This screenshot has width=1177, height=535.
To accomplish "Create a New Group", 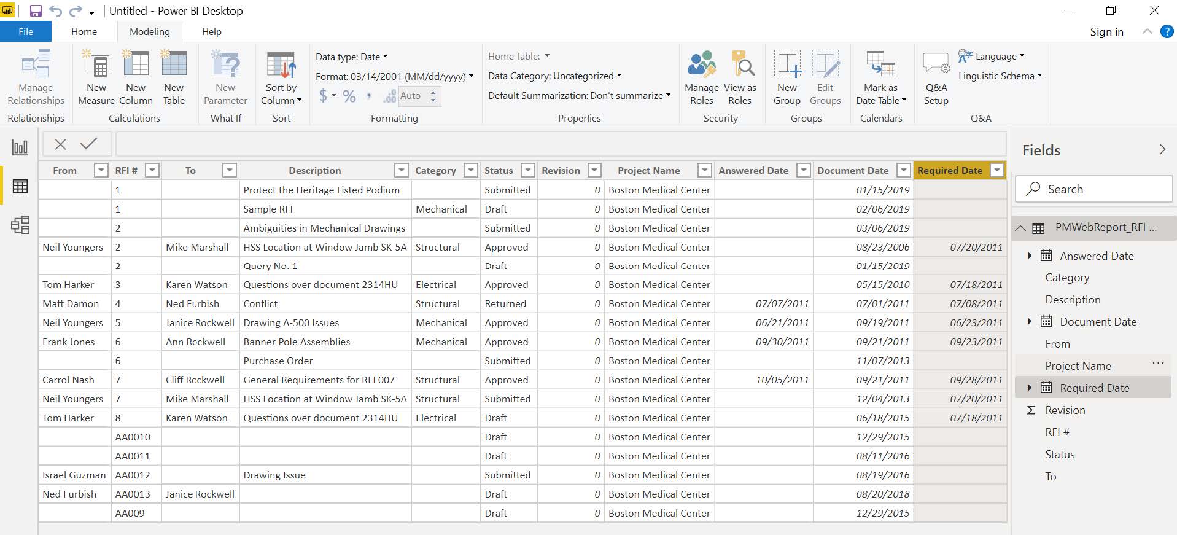I will coord(787,78).
